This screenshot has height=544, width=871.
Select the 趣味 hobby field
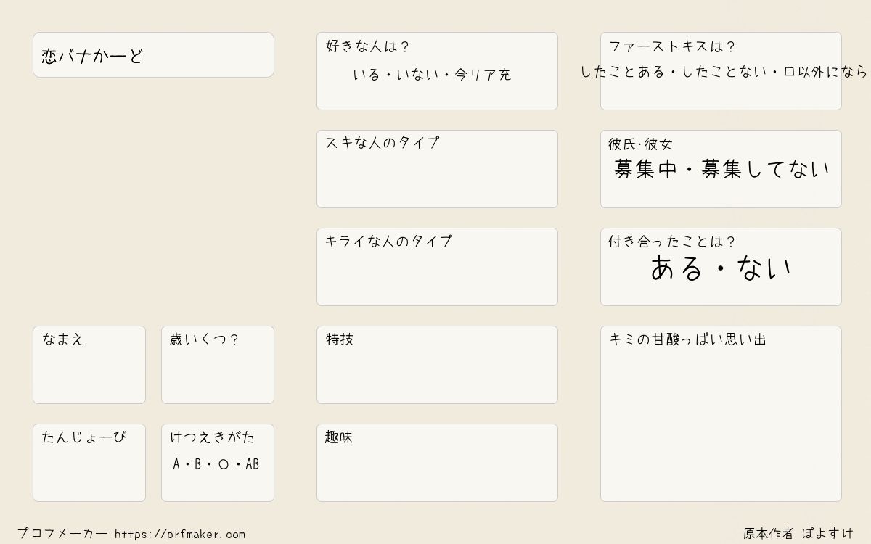pos(437,463)
